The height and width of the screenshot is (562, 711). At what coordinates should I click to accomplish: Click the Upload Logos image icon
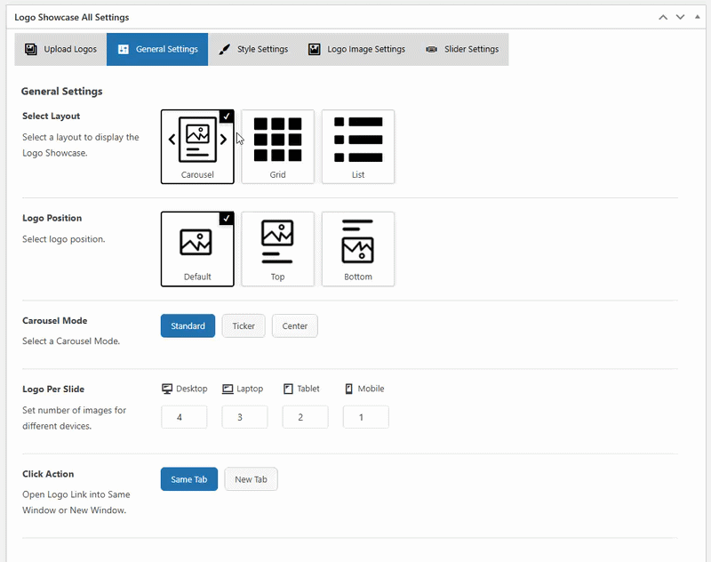point(31,49)
